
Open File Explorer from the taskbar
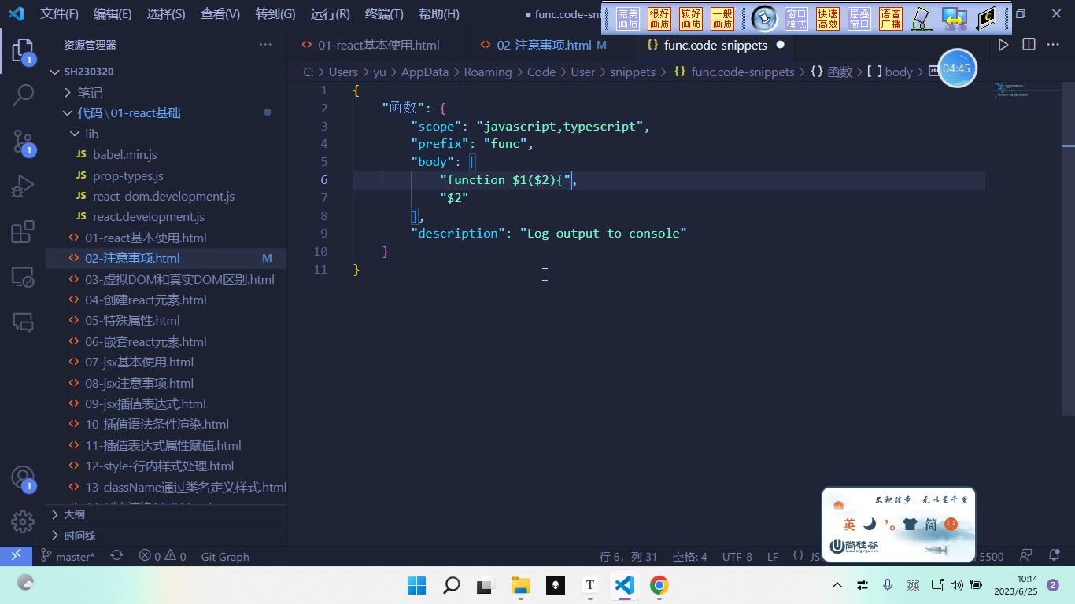(520, 585)
